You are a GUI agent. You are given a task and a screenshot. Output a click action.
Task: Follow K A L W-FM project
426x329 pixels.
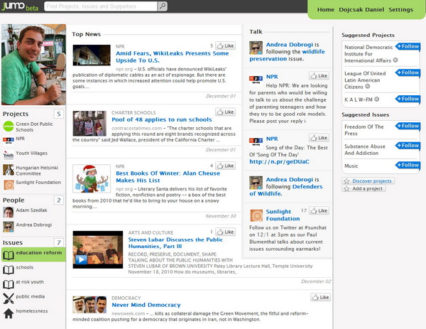[408, 99]
